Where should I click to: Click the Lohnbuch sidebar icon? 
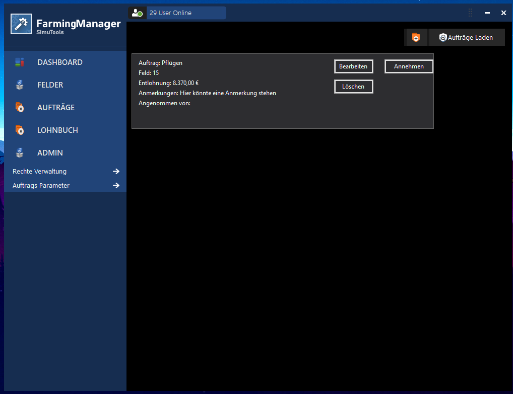coord(20,130)
